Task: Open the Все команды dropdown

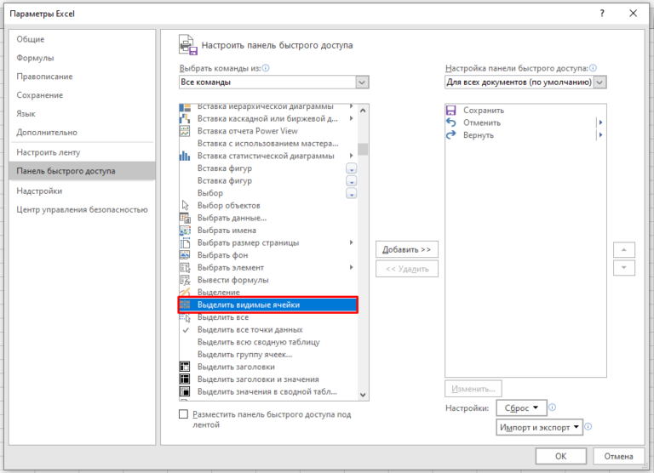Action: point(362,83)
